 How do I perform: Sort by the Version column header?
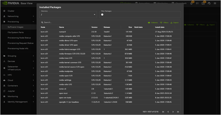94,27
